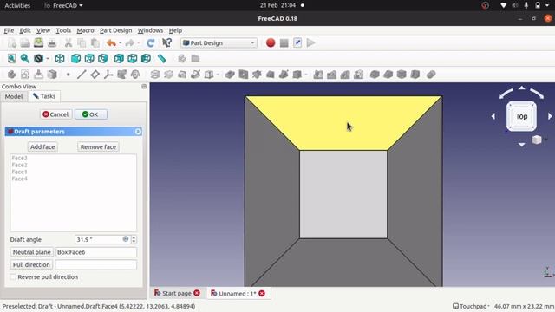Click the Create datum plane icon

point(95,75)
